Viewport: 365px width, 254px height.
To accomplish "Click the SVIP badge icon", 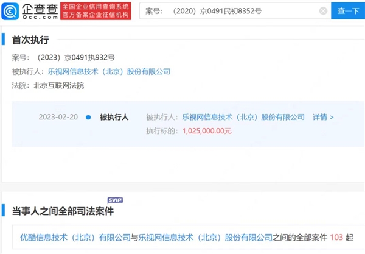I will [x=115, y=200].
